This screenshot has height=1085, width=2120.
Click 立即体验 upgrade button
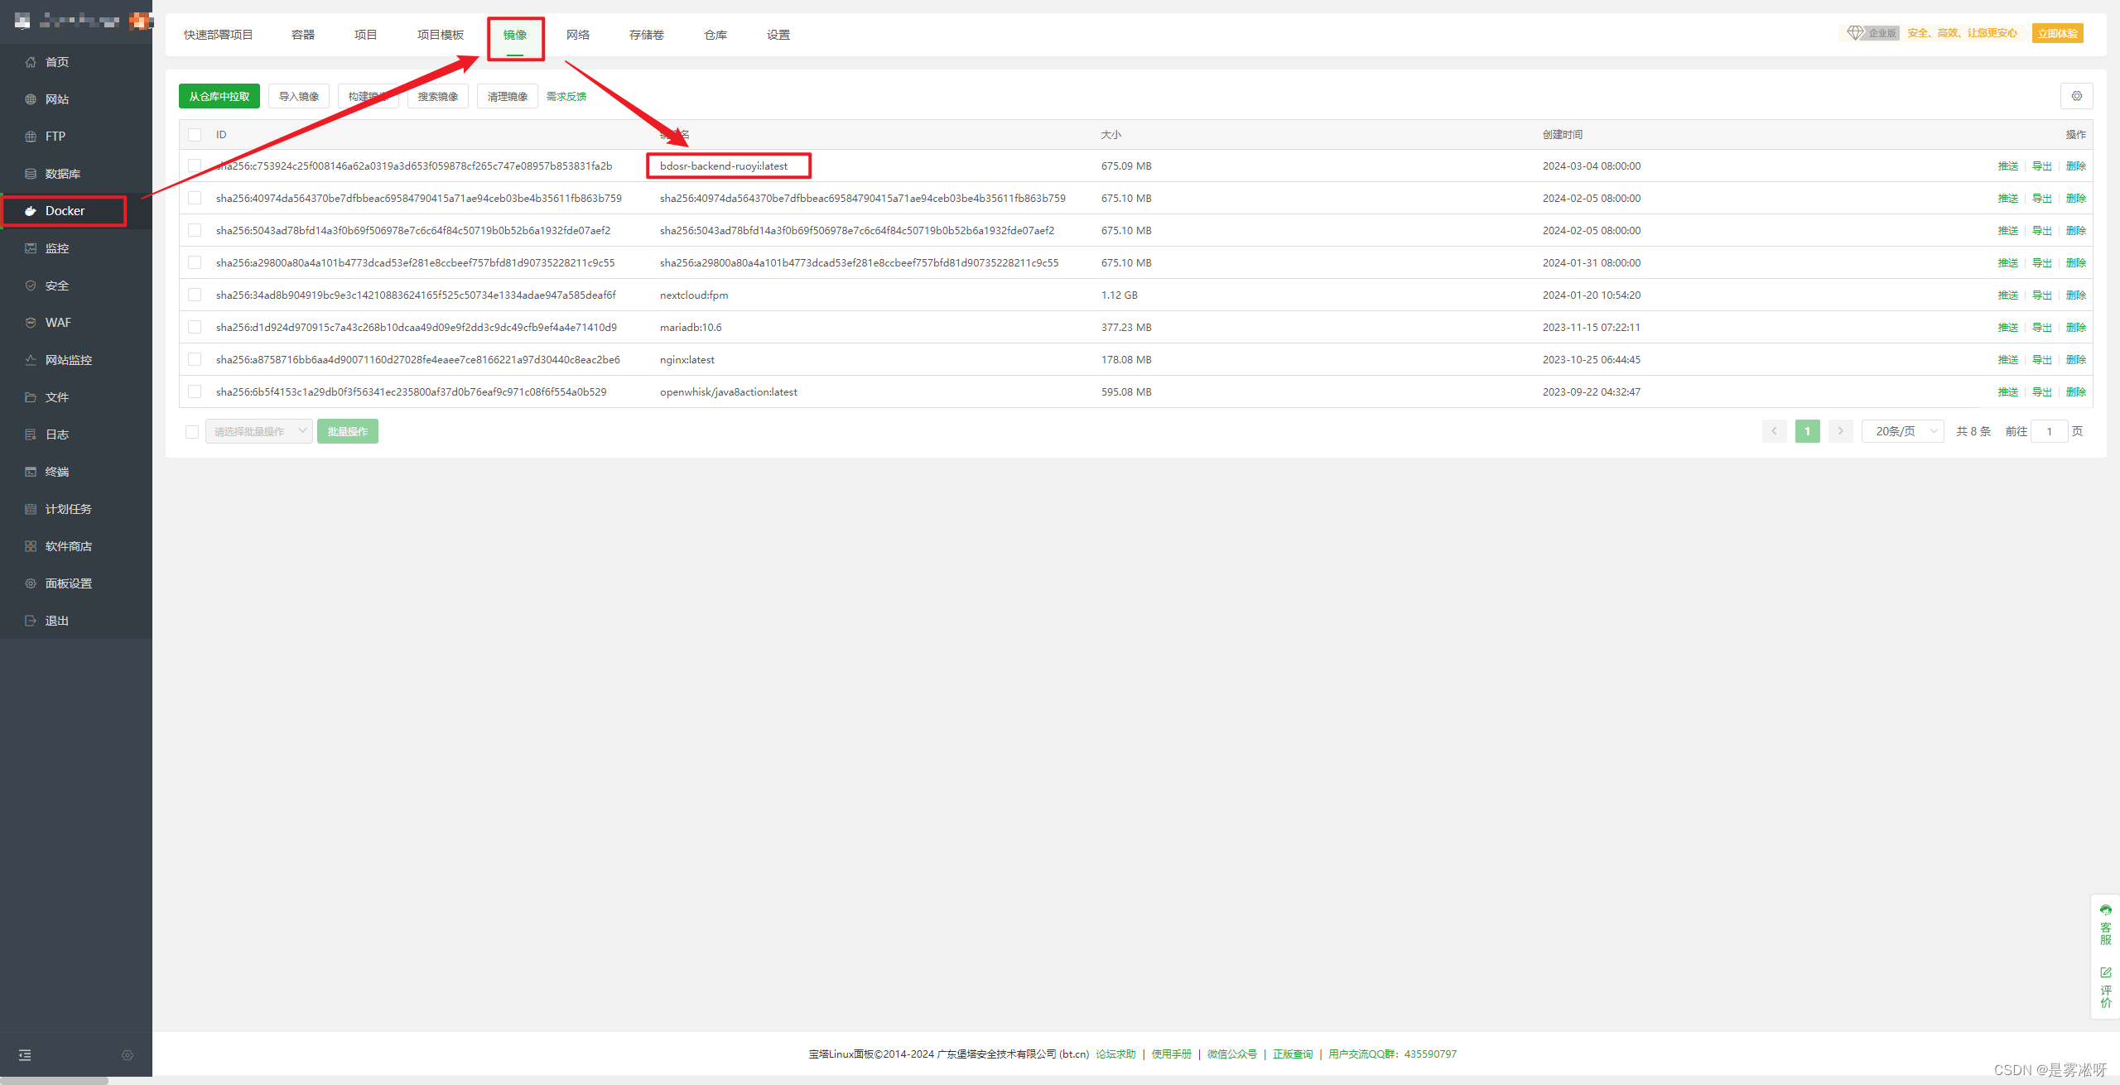(x=2058, y=33)
